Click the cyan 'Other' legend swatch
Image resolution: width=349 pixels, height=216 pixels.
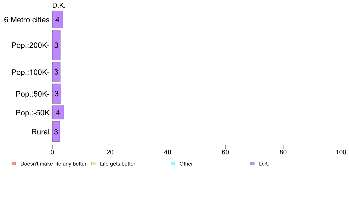click(173, 164)
